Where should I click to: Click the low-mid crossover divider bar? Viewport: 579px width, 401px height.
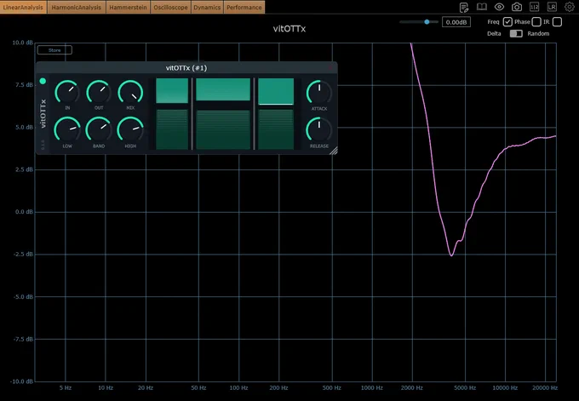[x=192, y=114]
